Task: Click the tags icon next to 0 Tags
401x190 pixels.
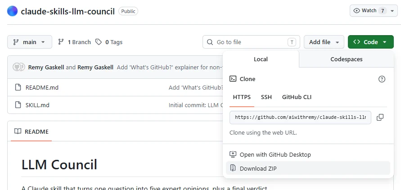Action: tap(99, 42)
